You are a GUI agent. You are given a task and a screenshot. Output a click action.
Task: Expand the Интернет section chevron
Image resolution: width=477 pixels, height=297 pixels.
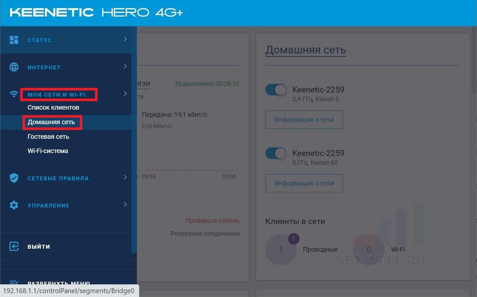pos(125,66)
